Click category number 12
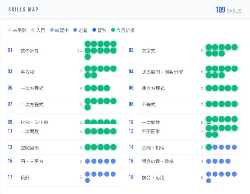 (x=131, y=131)
